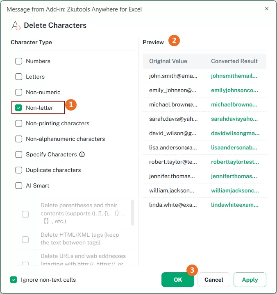The height and width of the screenshot is (294, 277).
Task: Click converted result williamjacksonc...
Action: (x=235, y=190)
